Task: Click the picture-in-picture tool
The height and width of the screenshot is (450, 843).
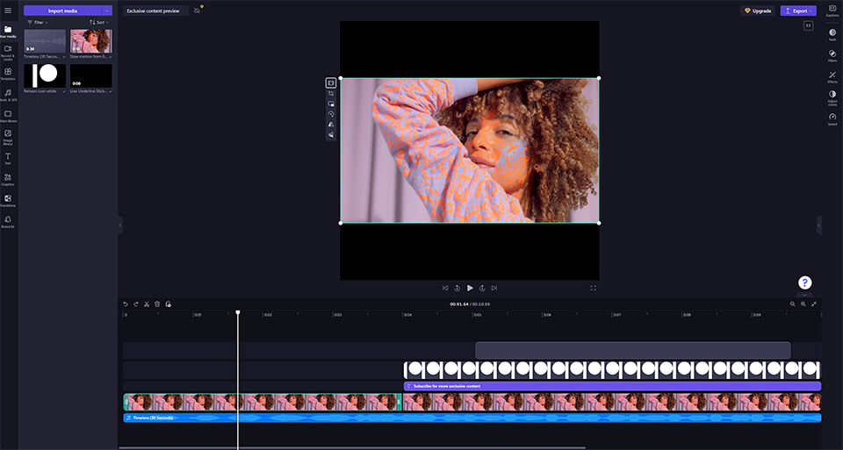Action: point(331,104)
